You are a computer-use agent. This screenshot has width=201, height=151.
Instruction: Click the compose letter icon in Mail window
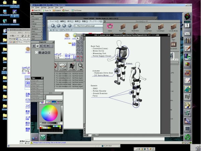(x=63, y=66)
